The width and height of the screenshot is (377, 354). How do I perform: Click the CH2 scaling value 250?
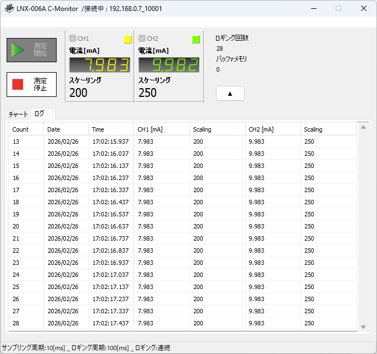coord(147,92)
